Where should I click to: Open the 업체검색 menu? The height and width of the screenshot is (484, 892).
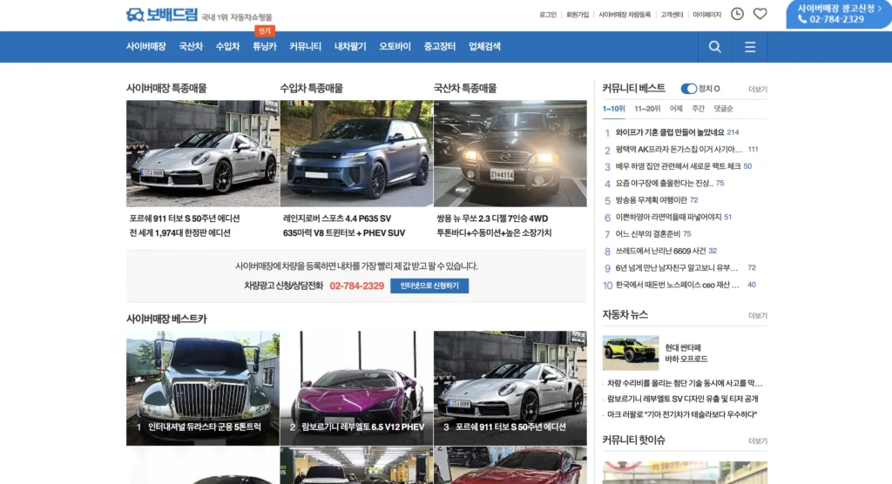point(484,47)
